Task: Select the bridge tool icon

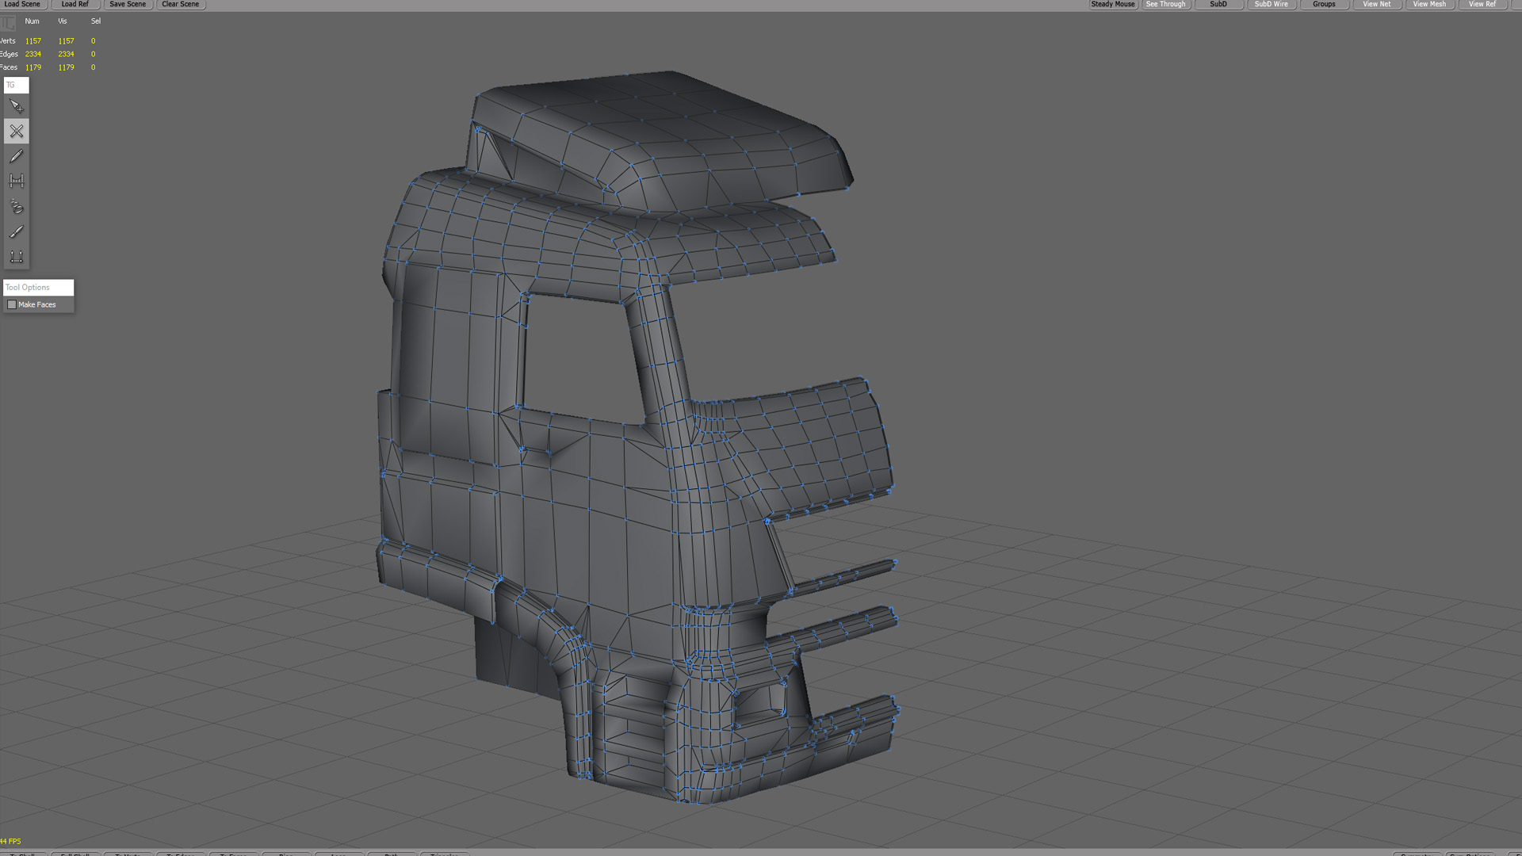Action: click(x=16, y=181)
